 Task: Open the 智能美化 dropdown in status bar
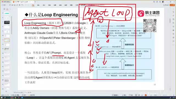[116, 95]
